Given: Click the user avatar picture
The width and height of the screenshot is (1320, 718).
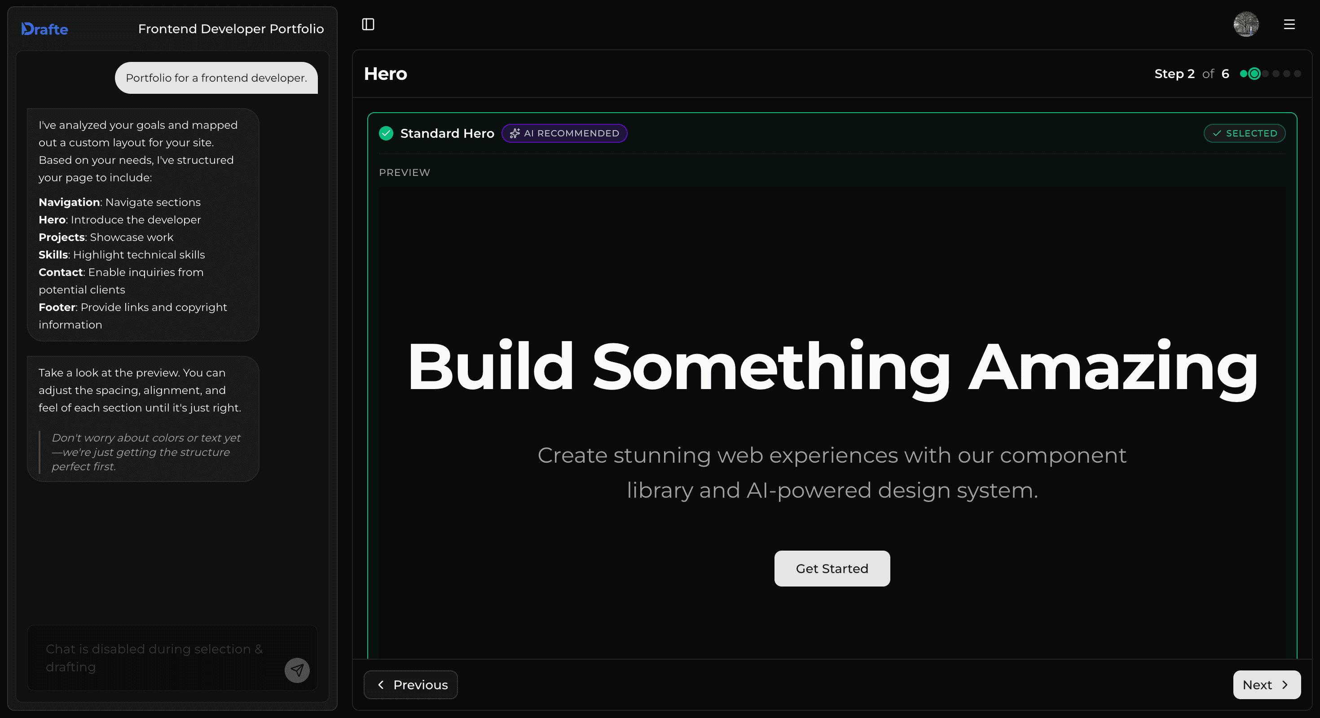Looking at the screenshot, I should (x=1246, y=24).
